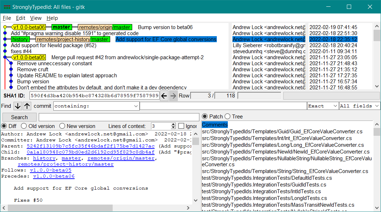Click the remotes/origin/master label
This screenshot has width=381, height=212.
click(105, 27)
